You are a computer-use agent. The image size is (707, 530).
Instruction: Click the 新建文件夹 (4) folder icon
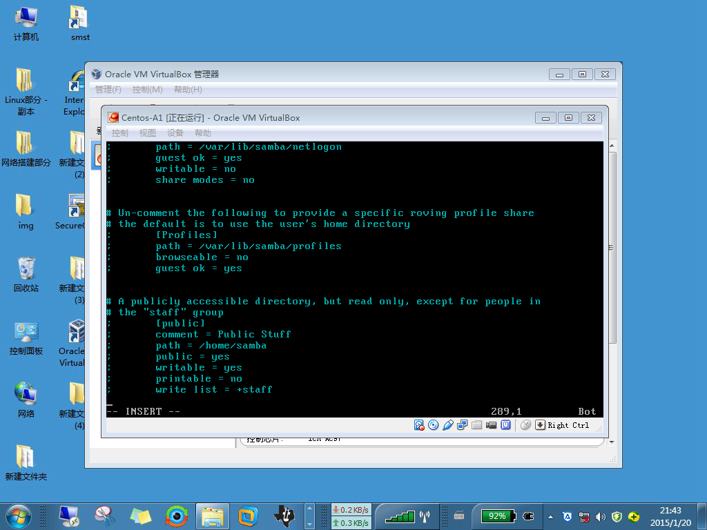click(x=72, y=406)
